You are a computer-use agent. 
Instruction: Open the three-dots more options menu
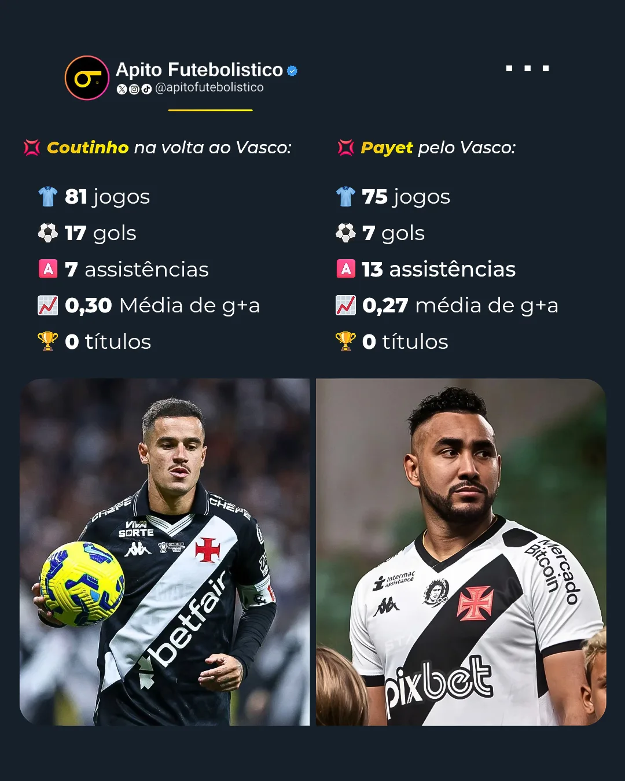527,68
